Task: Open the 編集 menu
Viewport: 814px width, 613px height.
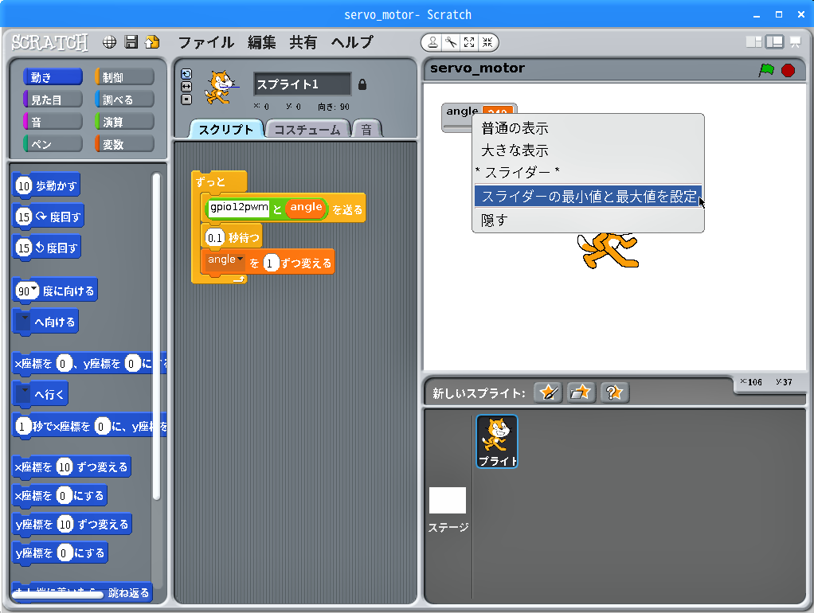Action: coord(261,42)
